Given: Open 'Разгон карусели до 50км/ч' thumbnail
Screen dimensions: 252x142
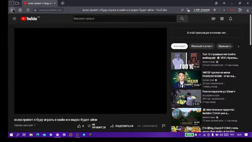Looking at the screenshot, I should (x=186, y=98).
